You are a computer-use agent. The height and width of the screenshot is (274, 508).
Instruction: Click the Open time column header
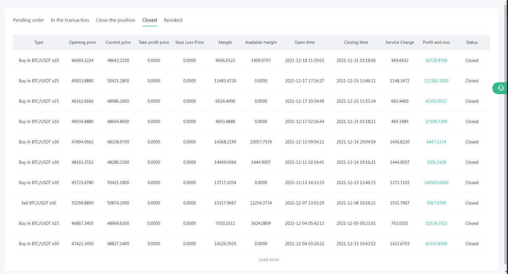(304, 42)
